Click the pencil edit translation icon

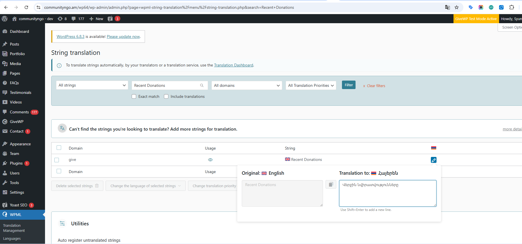(x=433, y=160)
